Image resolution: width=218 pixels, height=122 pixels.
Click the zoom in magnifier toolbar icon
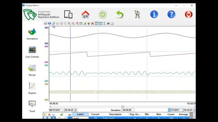point(69,23)
